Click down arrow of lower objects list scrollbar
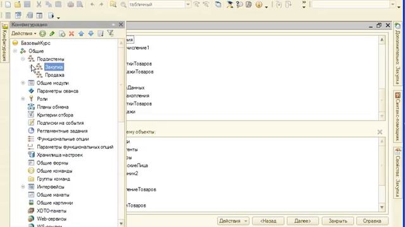The image size is (405, 227). click(x=382, y=207)
